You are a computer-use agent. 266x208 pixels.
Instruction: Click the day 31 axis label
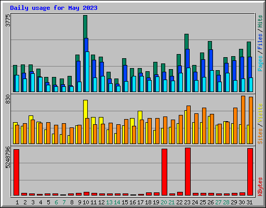(x=249, y=202)
